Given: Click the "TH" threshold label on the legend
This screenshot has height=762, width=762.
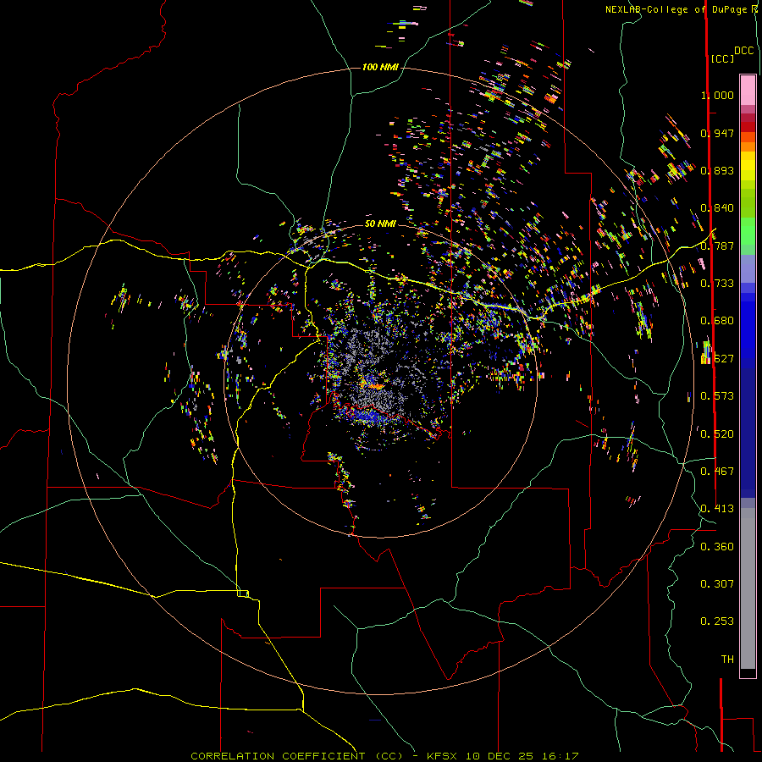Looking at the screenshot, I should click(x=727, y=660).
